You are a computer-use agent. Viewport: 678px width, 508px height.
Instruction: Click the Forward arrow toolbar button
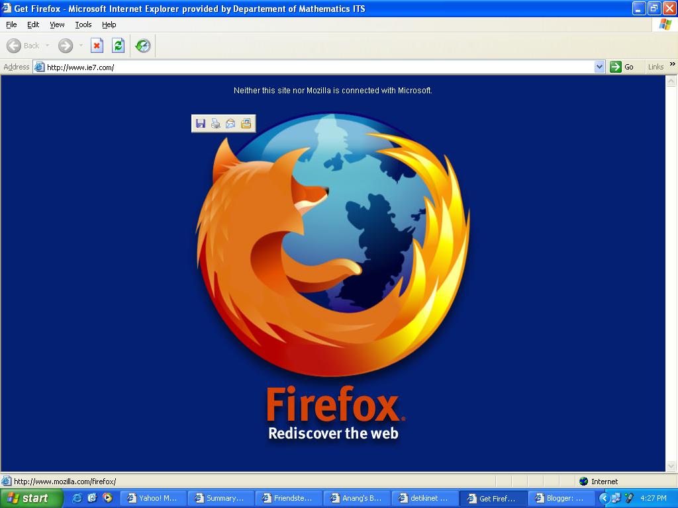[x=66, y=46]
